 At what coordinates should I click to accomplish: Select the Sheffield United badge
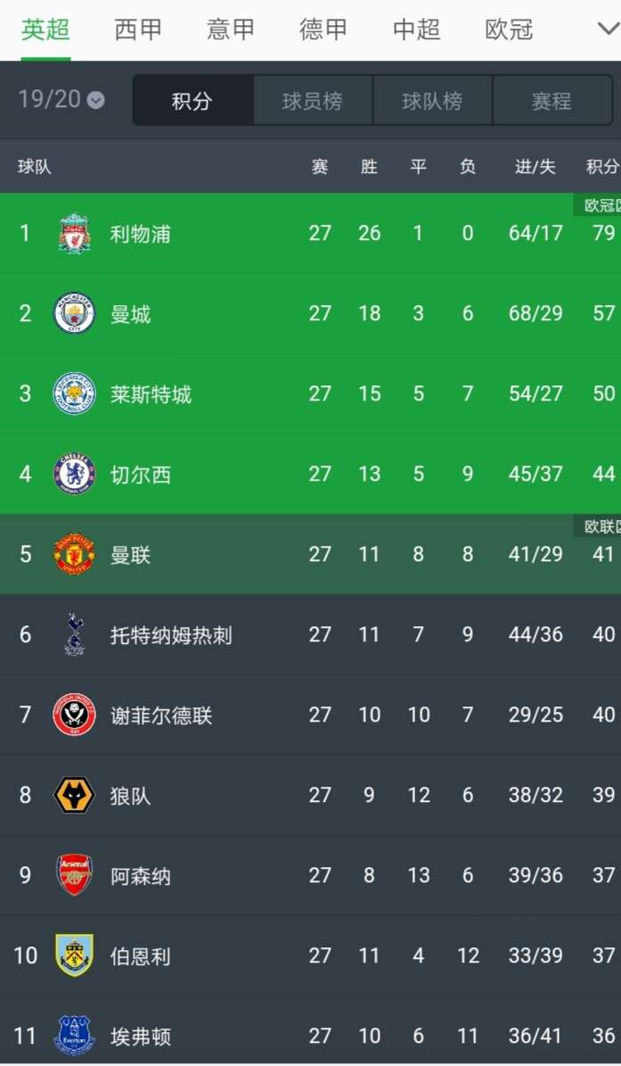point(74,715)
